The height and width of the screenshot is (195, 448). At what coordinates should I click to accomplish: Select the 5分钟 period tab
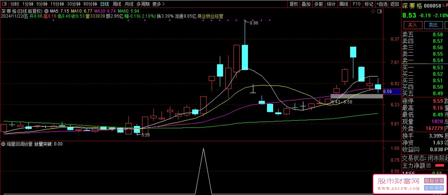pos(42,4)
